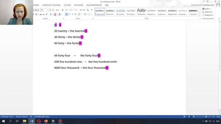Apply strikethrough formatting (abc icon)

pos(41,14)
